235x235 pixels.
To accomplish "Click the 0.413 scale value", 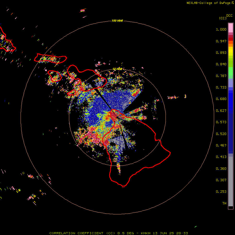I will click(221, 157).
